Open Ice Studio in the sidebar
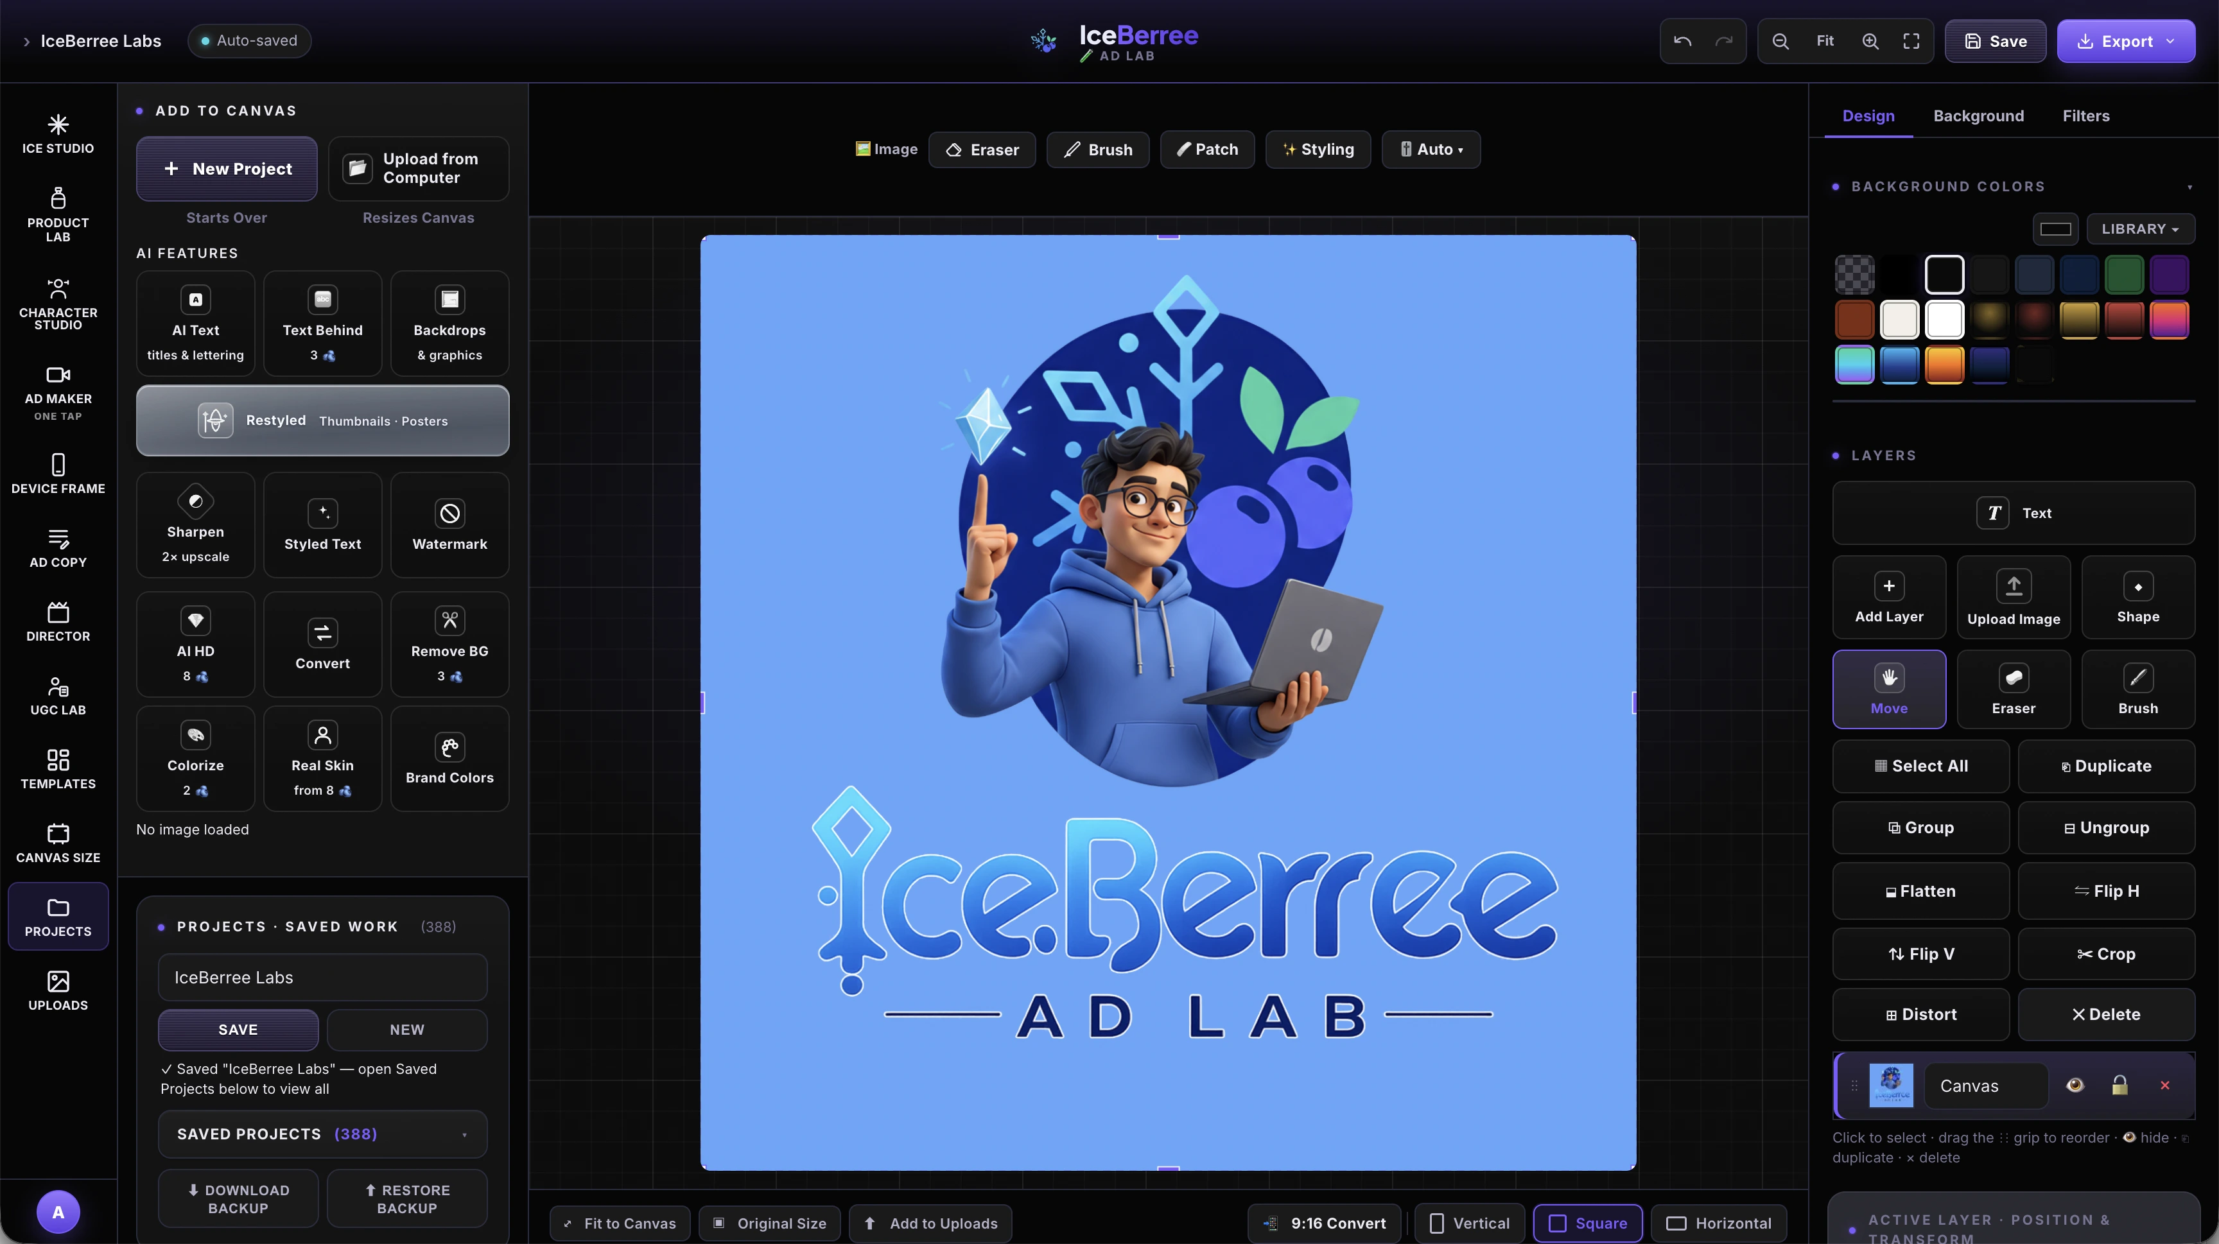 click(x=58, y=134)
